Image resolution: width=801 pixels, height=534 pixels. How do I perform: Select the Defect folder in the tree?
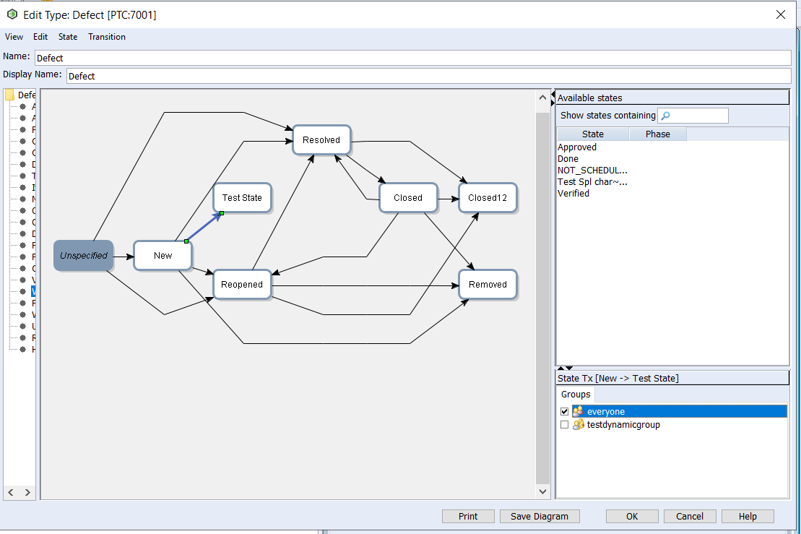(x=10, y=95)
